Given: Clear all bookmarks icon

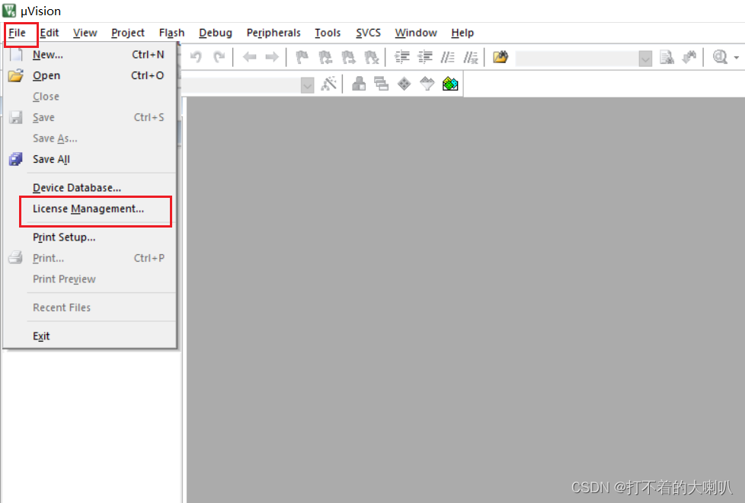Looking at the screenshot, I should click(x=371, y=57).
